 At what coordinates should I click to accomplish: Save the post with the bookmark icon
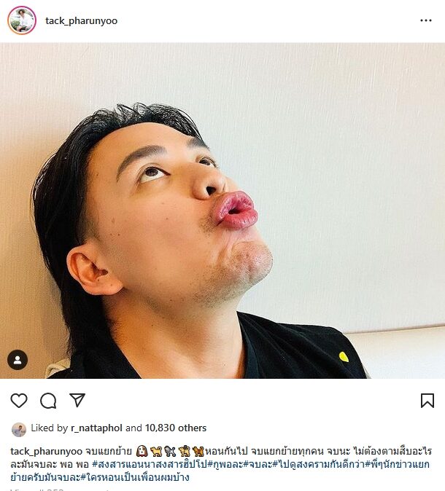[427, 401]
